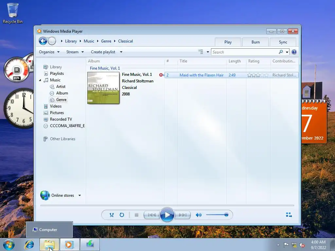The image size is (335, 251).
Task: Open the search options dropdown arrow
Action: point(287,52)
